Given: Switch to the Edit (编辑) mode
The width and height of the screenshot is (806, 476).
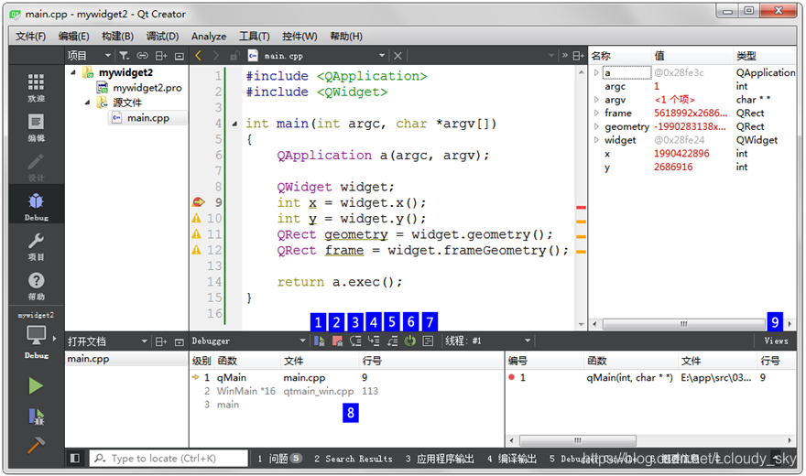Looking at the screenshot, I should pos(36,127).
